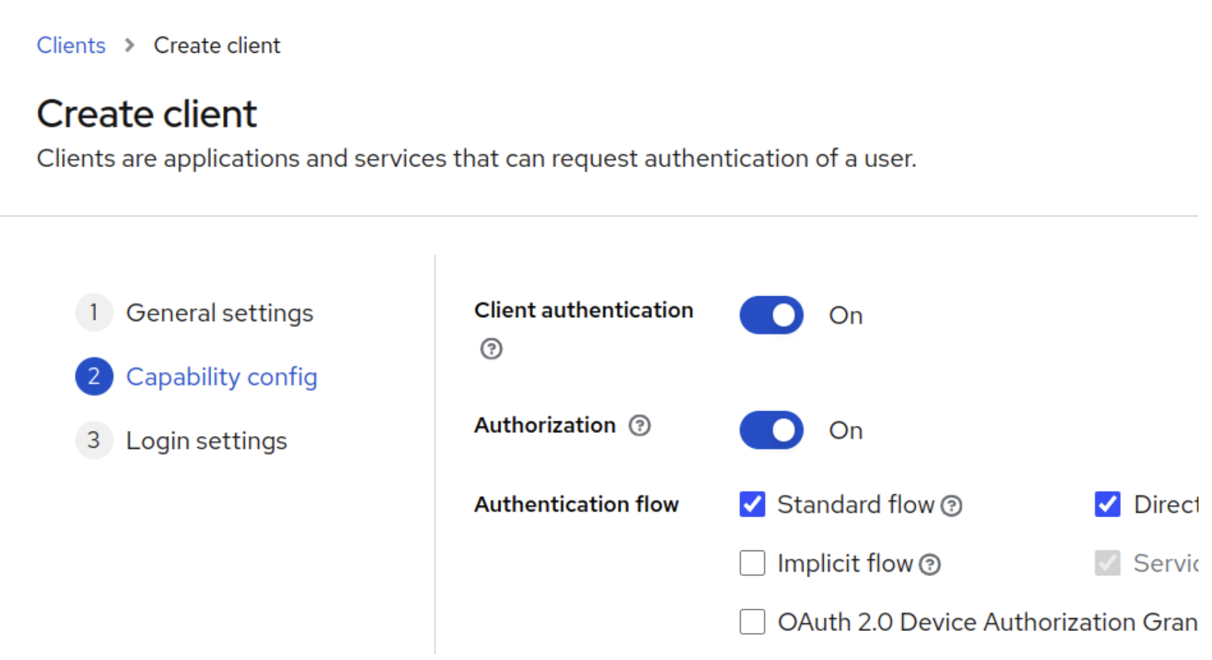
Task: Uncheck the Standard flow checkbox
Action: pyautogui.click(x=752, y=504)
